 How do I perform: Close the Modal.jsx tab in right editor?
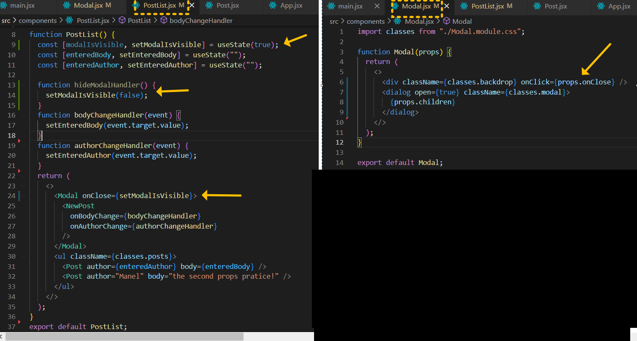coord(447,6)
